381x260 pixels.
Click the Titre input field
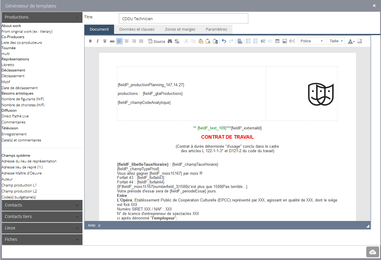point(183,19)
